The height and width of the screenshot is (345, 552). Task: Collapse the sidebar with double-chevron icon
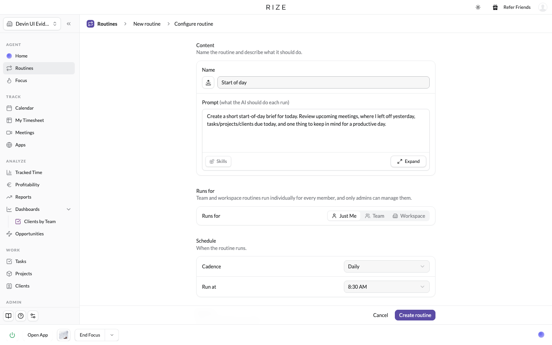[x=69, y=24]
